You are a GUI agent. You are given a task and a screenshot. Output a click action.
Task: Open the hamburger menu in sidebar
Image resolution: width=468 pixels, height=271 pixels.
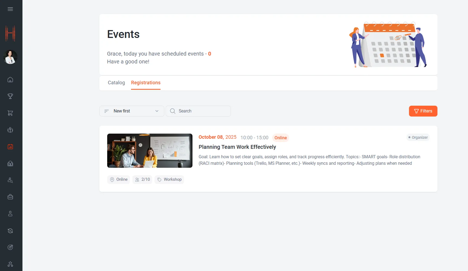point(10,9)
